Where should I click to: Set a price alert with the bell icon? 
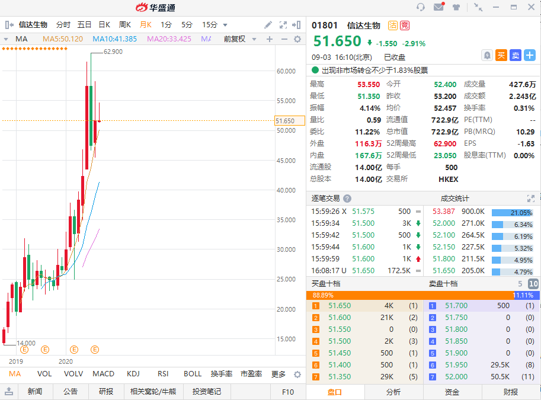point(488,55)
